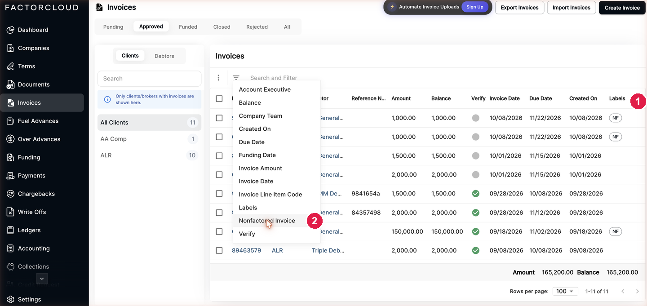647x306 pixels.
Task: Open the three-dot table options menu
Action: click(x=218, y=78)
